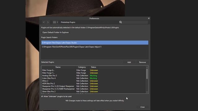
Task: Select the Dfine 2 plugin row
Action: pos(94,81)
